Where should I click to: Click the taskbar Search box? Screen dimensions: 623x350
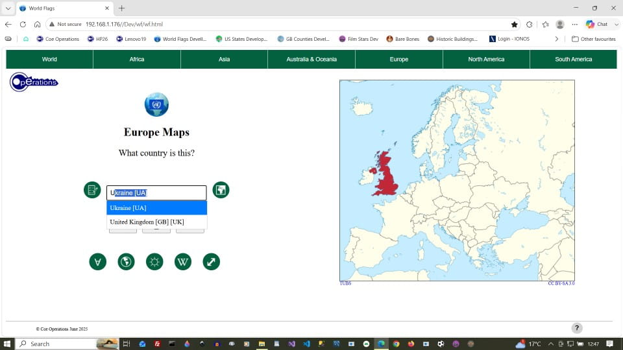tap(67, 344)
